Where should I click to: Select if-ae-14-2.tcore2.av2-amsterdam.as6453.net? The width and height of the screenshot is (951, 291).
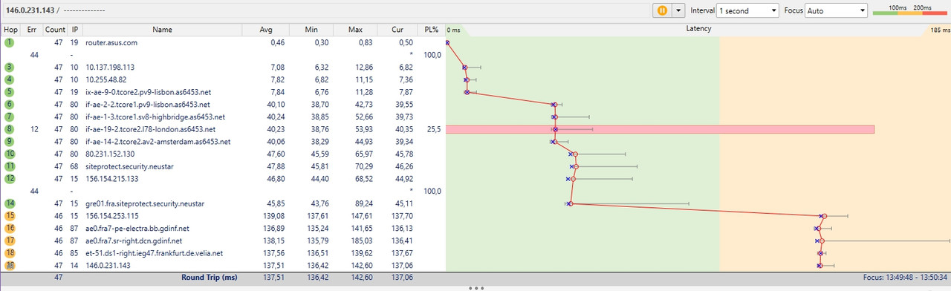(x=158, y=142)
